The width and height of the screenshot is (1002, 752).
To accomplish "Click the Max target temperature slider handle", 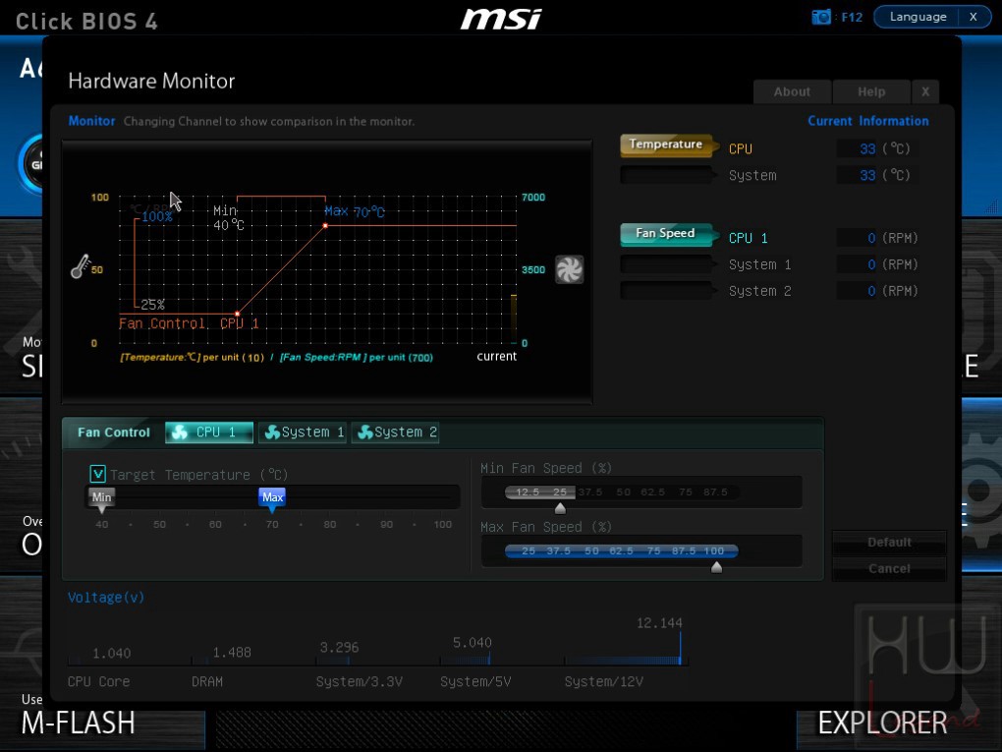I will [272, 498].
